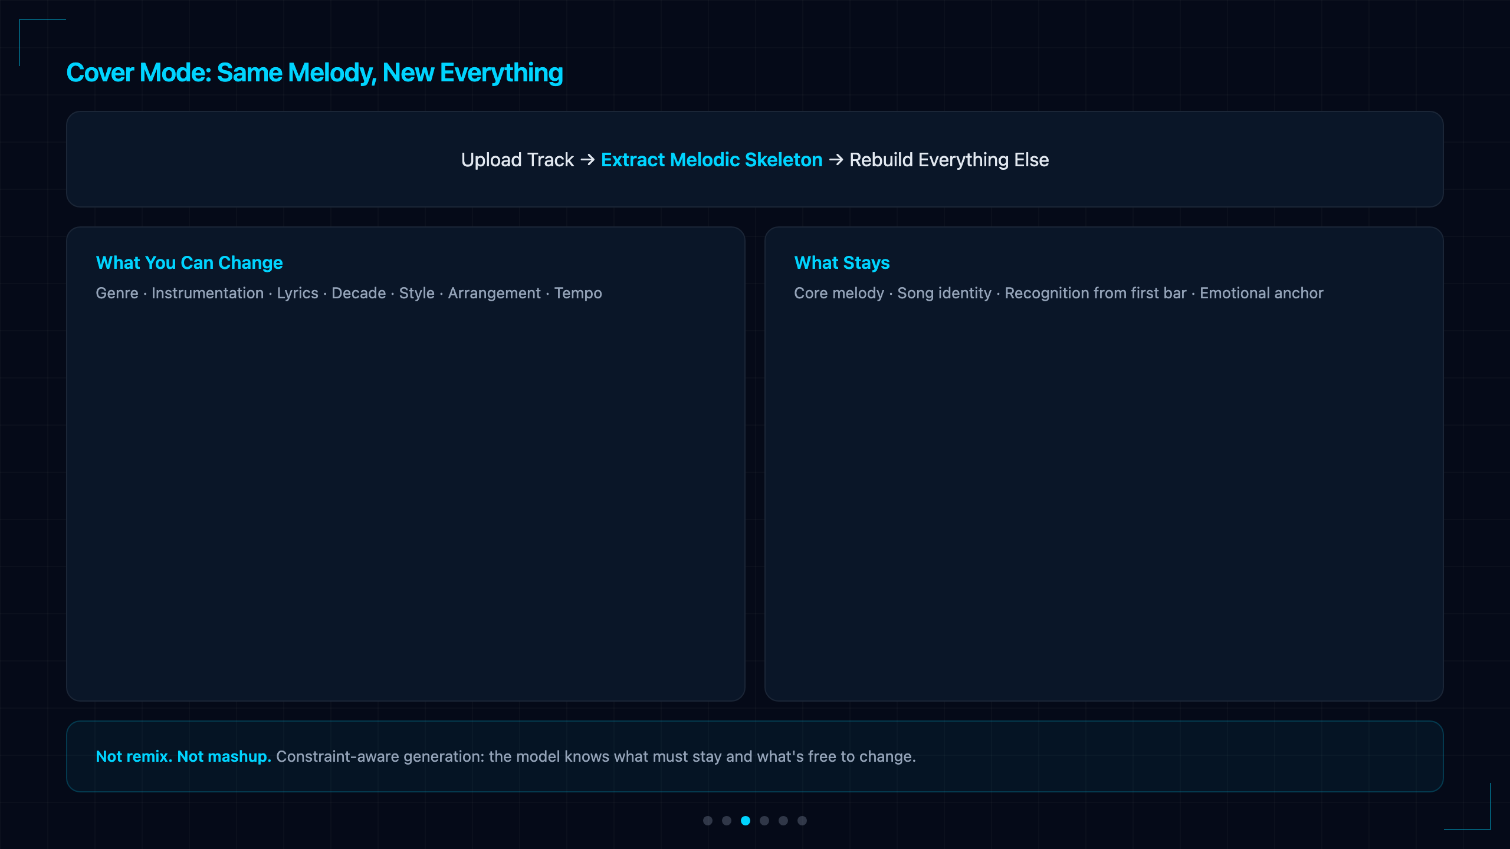Click the Not remix. Not mashup. text
This screenshot has height=849, width=1510.
183,756
